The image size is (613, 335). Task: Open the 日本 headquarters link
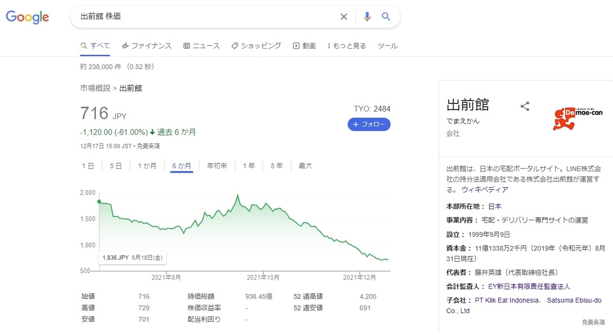click(x=495, y=206)
